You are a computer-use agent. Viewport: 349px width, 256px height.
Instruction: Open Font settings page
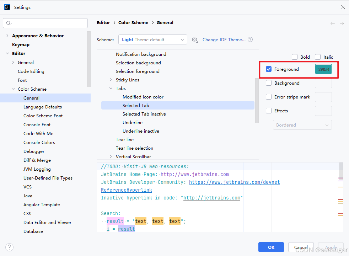coord(22,80)
